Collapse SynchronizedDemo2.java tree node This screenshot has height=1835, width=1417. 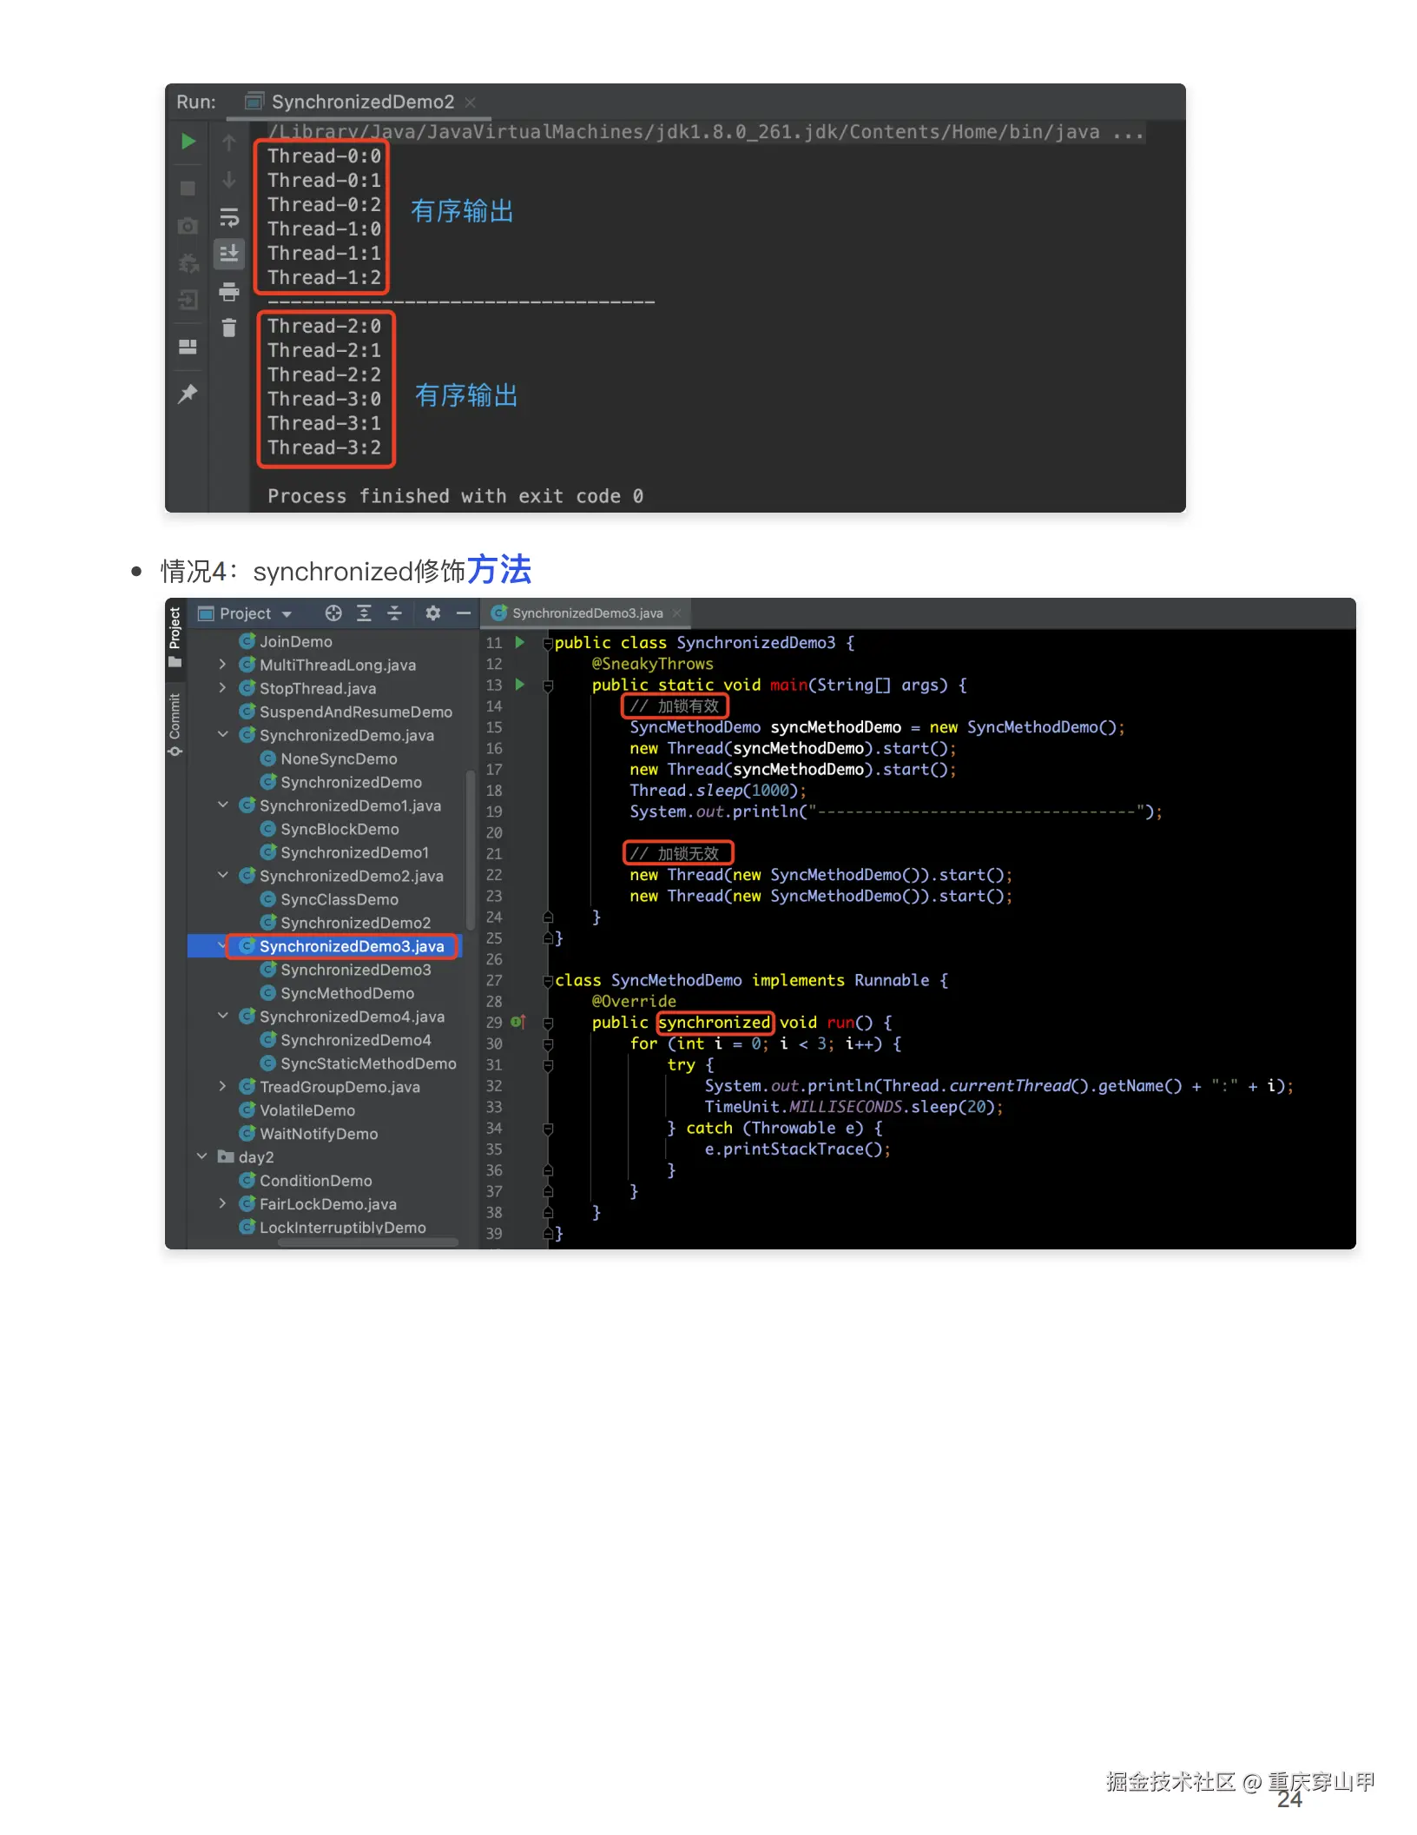pyautogui.click(x=222, y=876)
